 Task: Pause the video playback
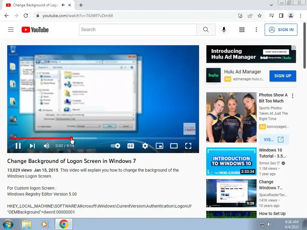tap(18, 146)
